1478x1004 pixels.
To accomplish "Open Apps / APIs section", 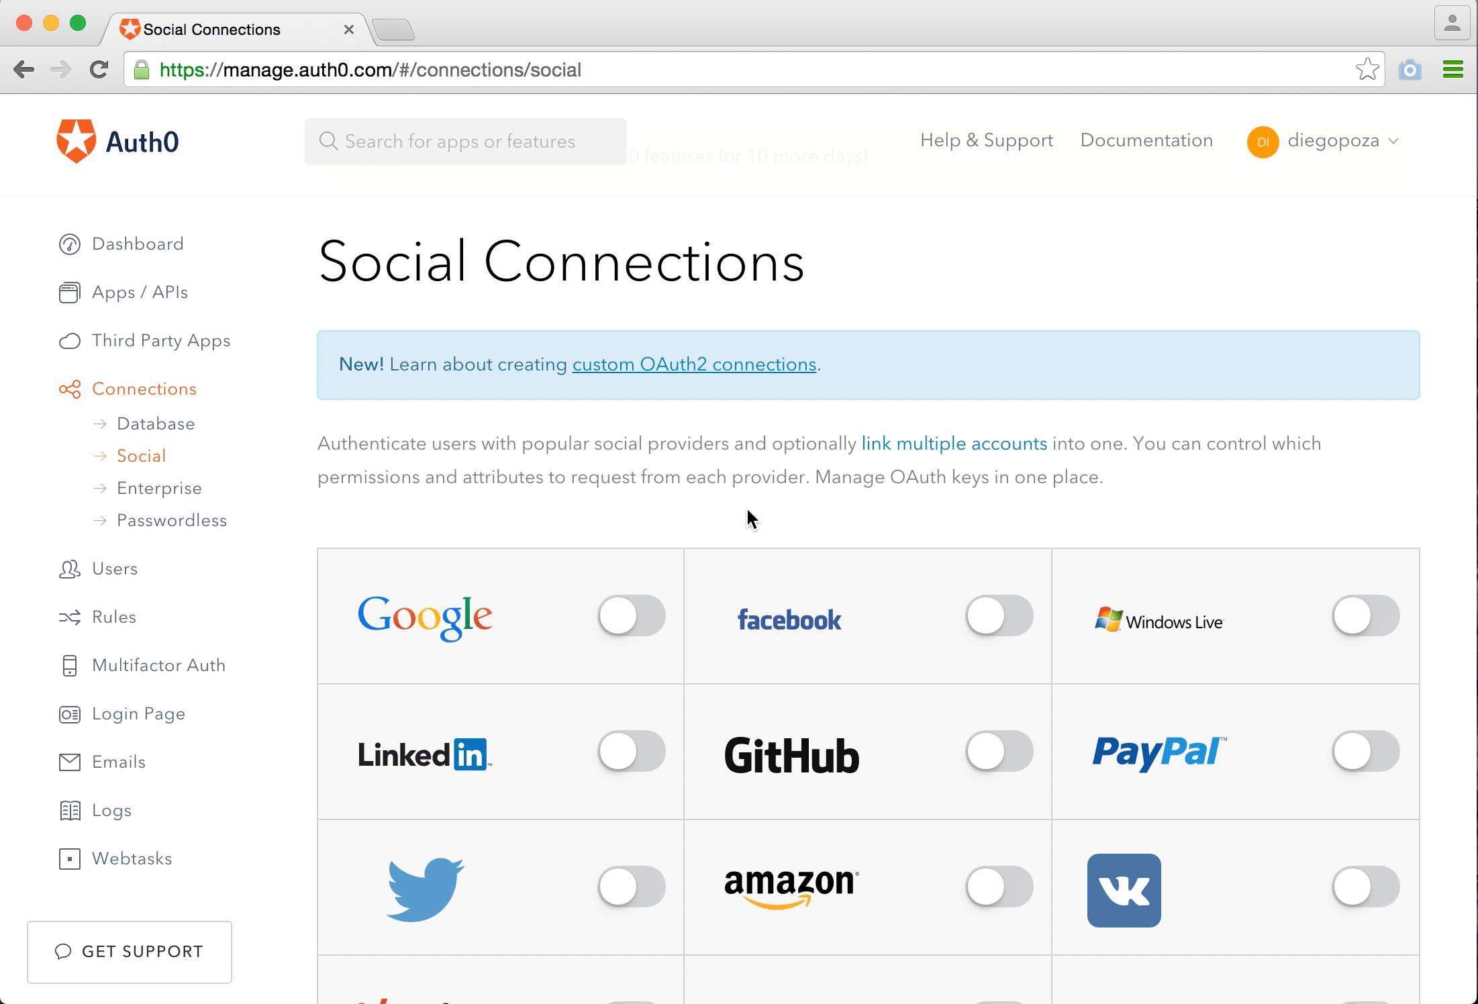I will coord(139,293).
